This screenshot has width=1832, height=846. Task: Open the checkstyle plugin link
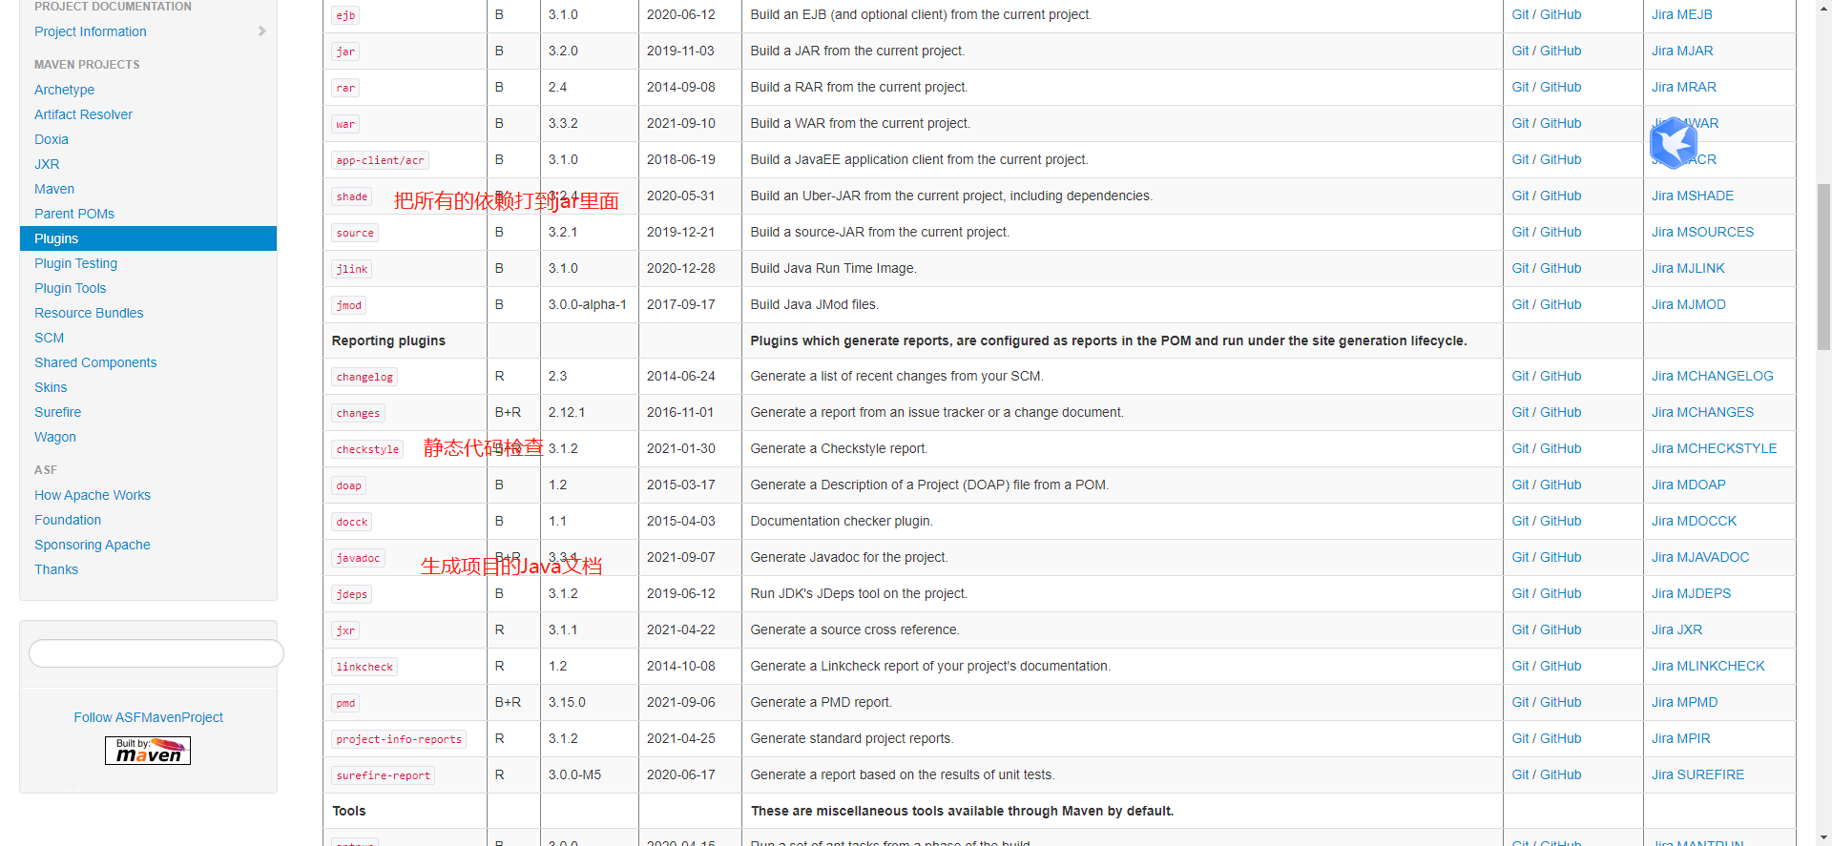(367, 449)
